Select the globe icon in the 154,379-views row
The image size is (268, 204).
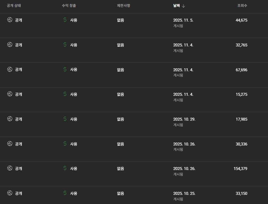[10, 168]
